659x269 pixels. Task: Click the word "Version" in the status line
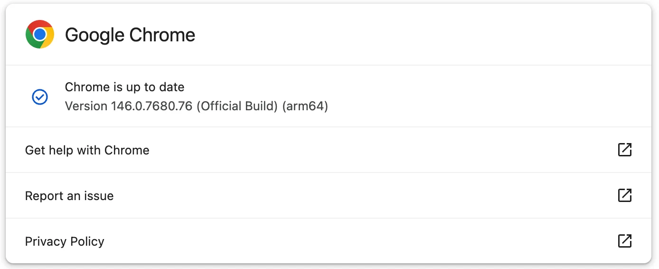(x=86, y=106)
